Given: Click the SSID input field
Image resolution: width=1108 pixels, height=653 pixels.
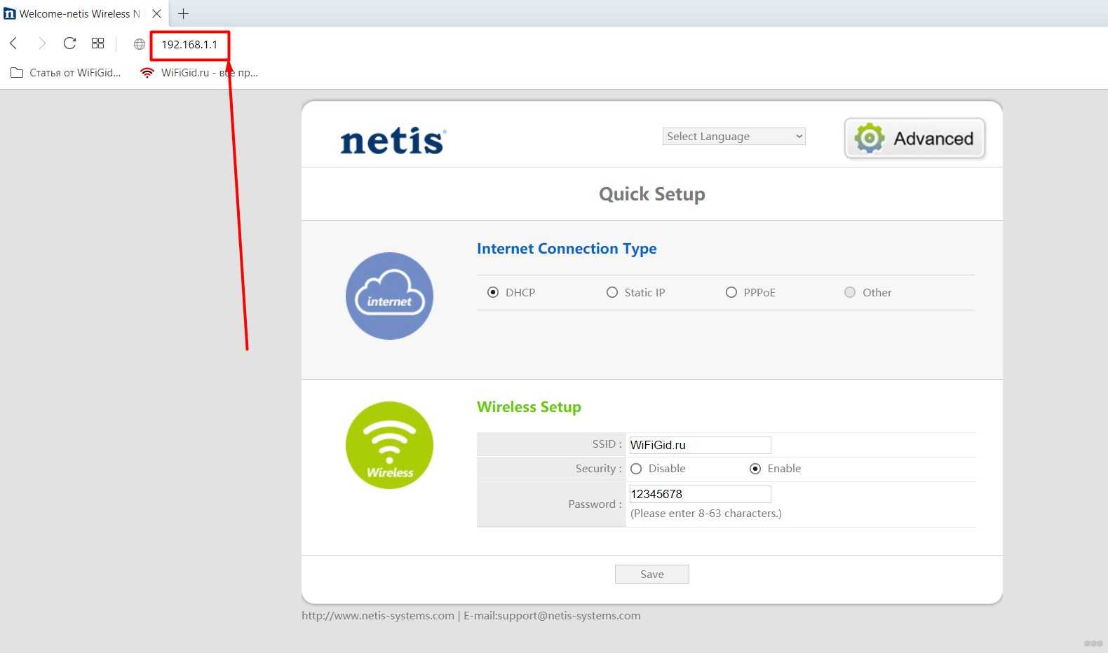Looking at the screenshot, I should (x=699, y=445).
